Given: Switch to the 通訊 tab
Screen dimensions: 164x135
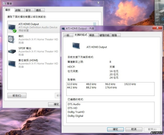Looking at the screenshot, I should (x=40, y=10).
